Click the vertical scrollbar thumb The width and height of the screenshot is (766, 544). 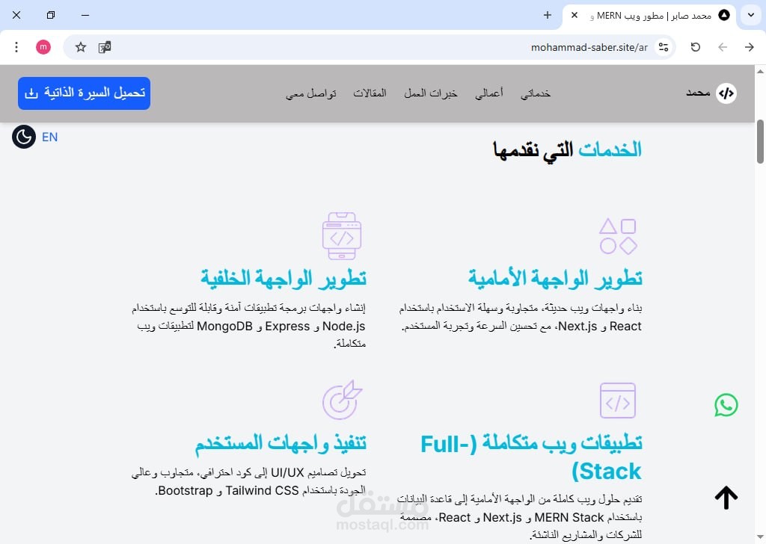click(x=760, y=141)
